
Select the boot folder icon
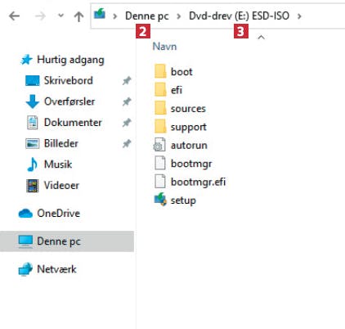point(160,71)
